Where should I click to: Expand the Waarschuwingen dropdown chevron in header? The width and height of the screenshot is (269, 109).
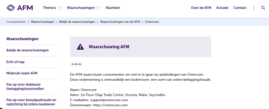pyautogui.click(x=98, y=8)
